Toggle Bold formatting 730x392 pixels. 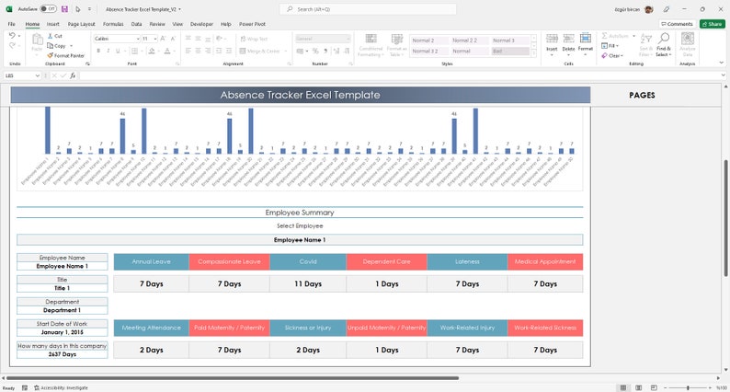click(98, 51)
